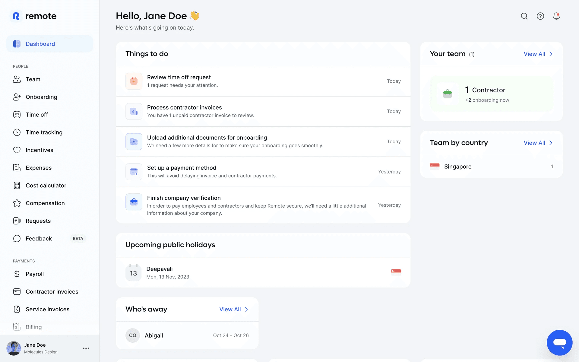Image resolution: width=579 pixels, height=362 pixels.
Task: Open Contractor invoices in sidebar
Action: tap(52, 292)
